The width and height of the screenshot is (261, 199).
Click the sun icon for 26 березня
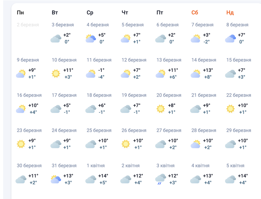click(x=126, y=144)
